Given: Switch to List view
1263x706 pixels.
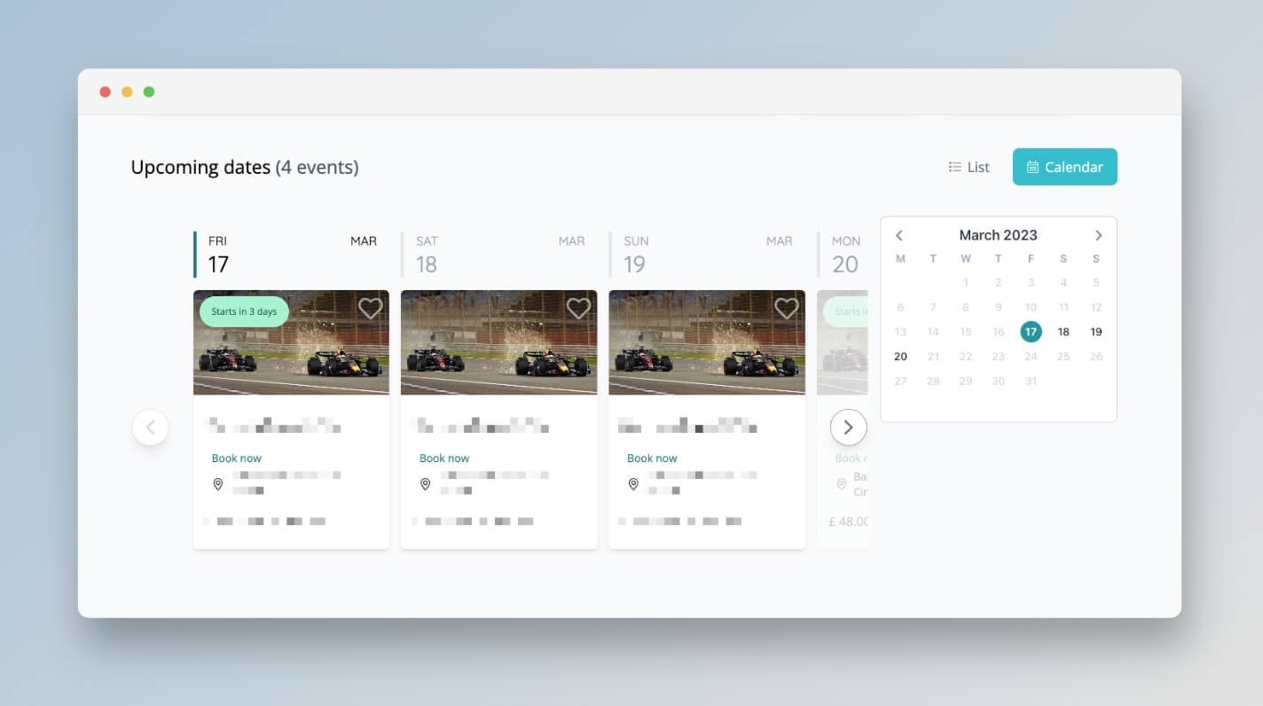Looking at the screenshot, I should click(x=969, y=167).
